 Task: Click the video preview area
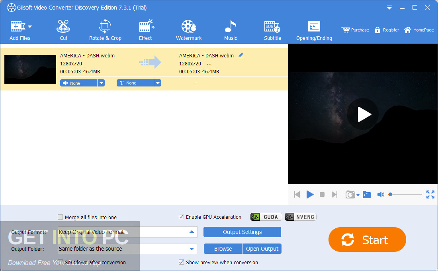click(363, 114)
